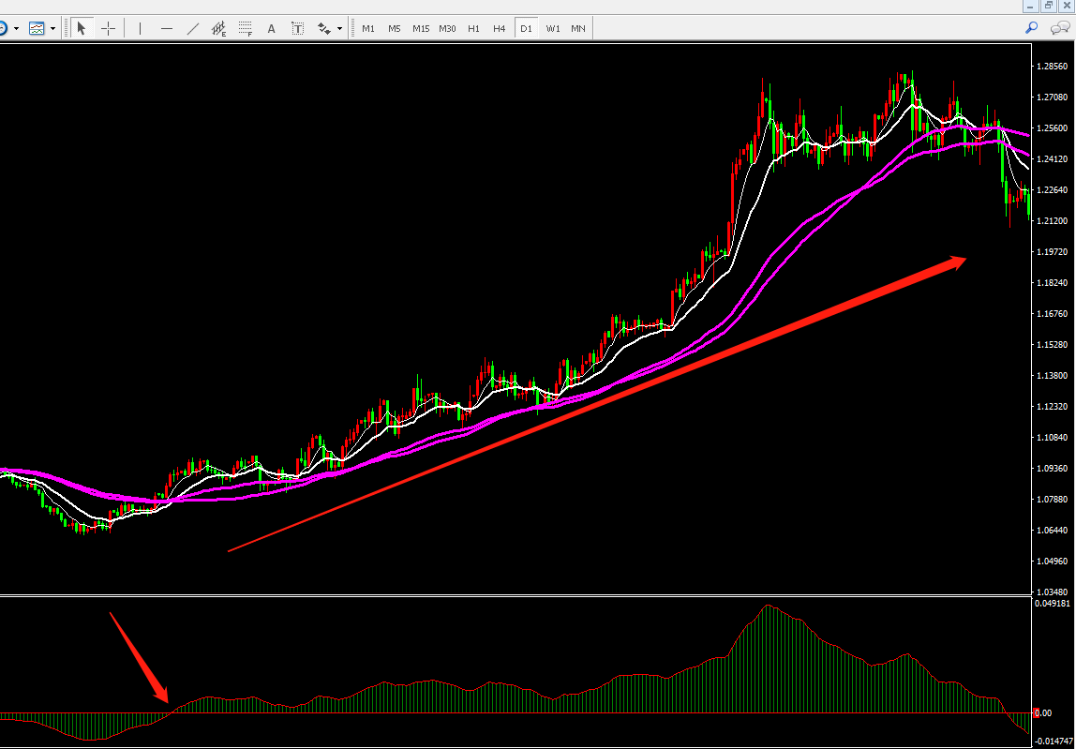Open the Arrows objects dropdown arrow
The height and width of the screenshot is (749, 1076).
[339, 29]
